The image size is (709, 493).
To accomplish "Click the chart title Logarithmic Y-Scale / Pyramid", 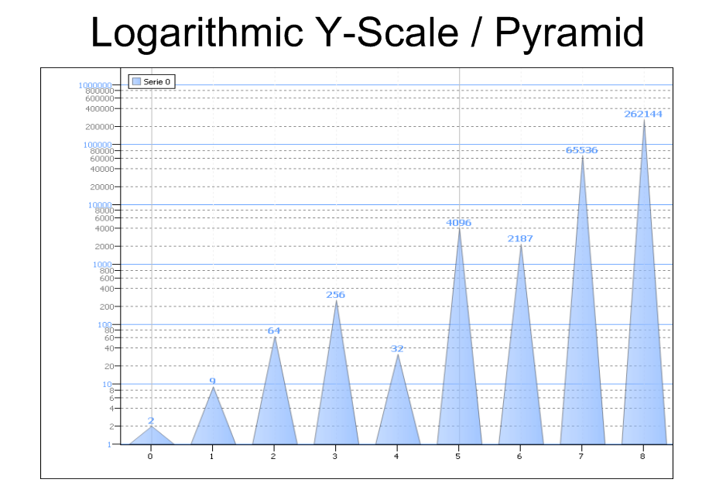I will [x=367, y=33].
